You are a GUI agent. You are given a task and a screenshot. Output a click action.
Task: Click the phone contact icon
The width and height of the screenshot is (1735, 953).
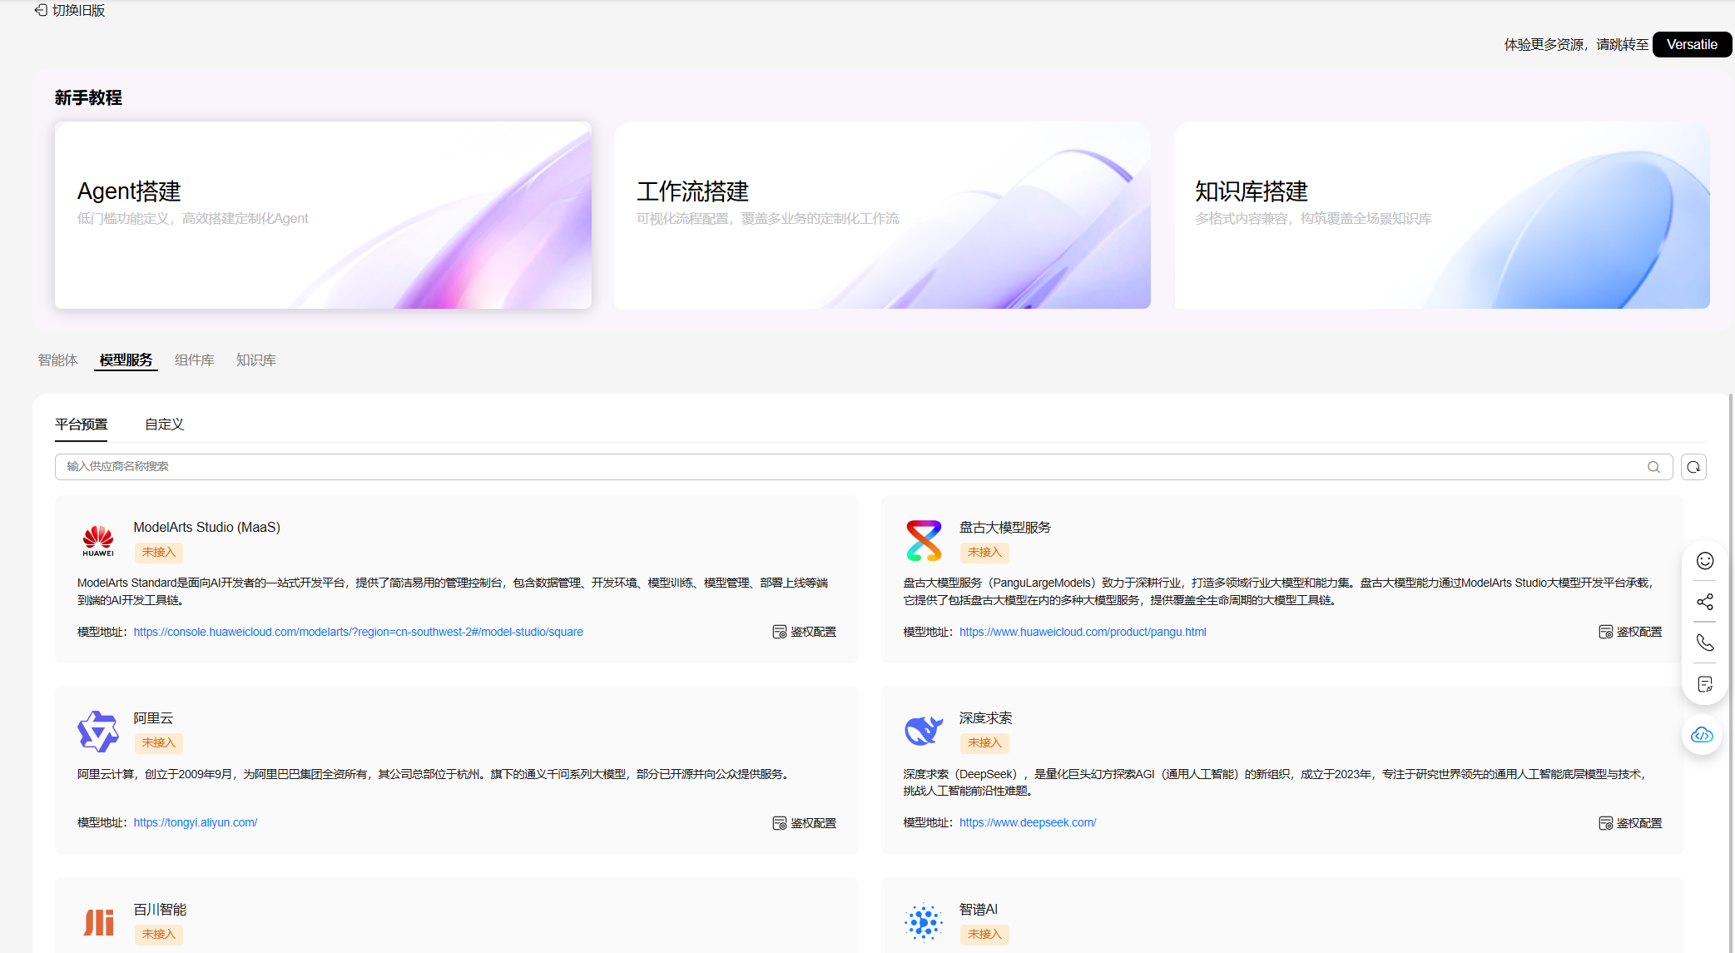coord(1705,643)
